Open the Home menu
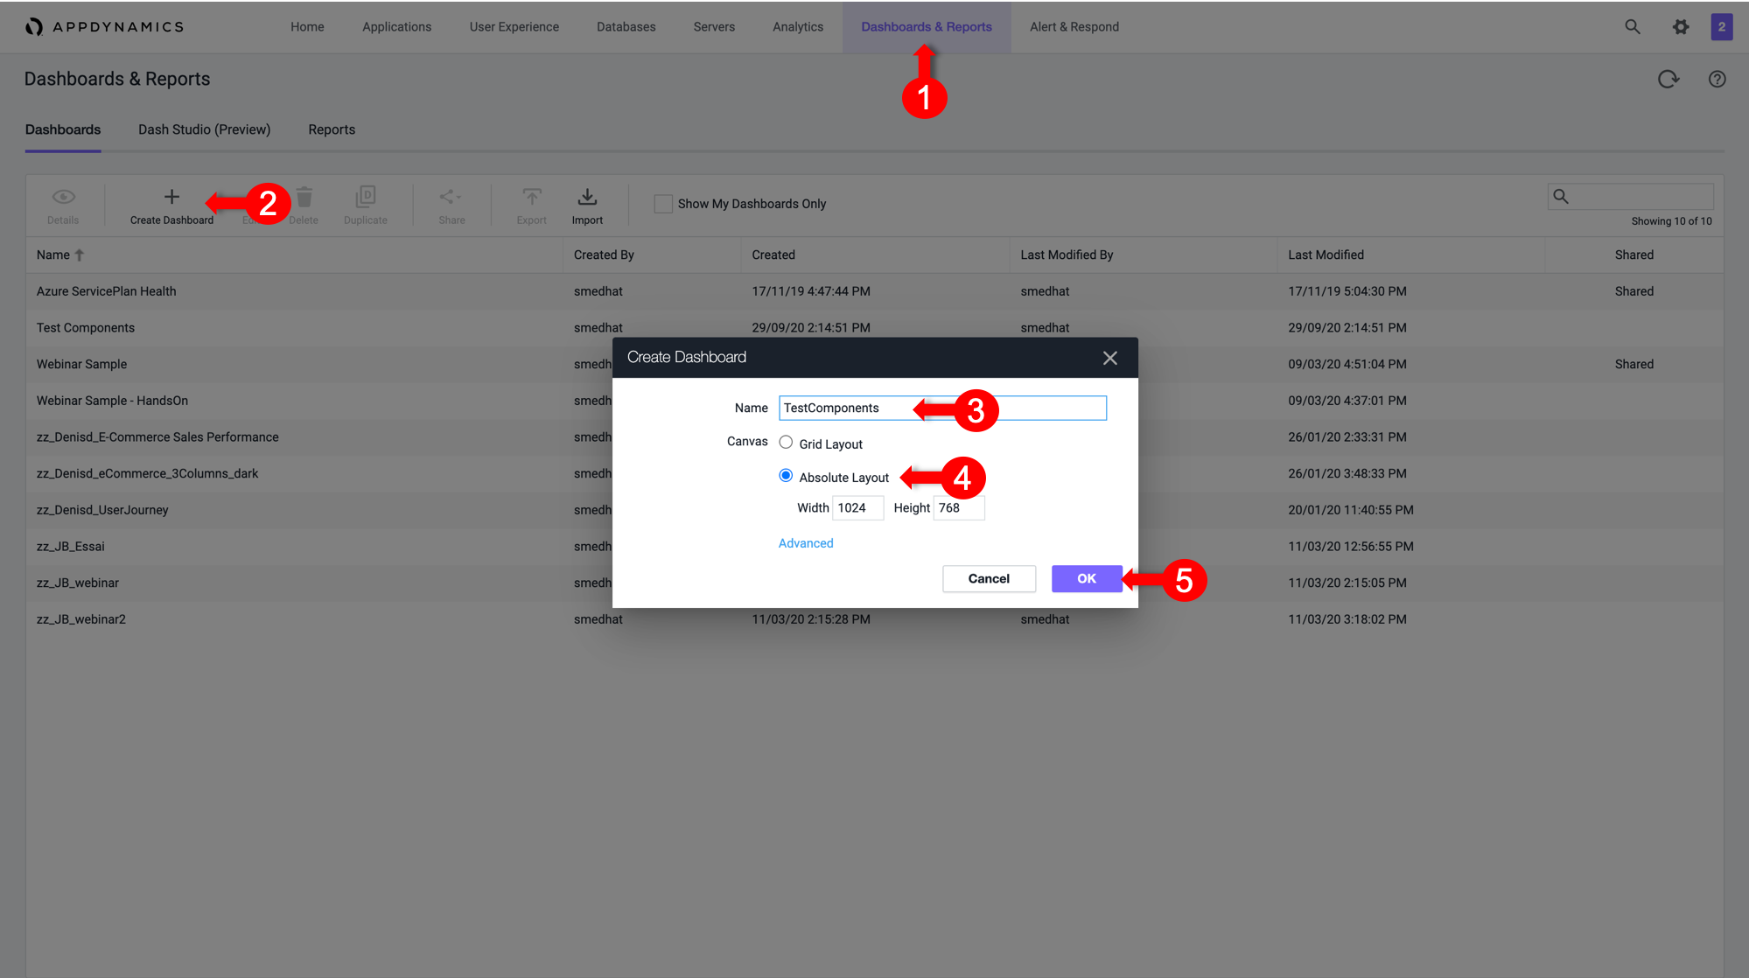Image resolution: width=1749 pixels, height=978 pixels. point(307,27)
